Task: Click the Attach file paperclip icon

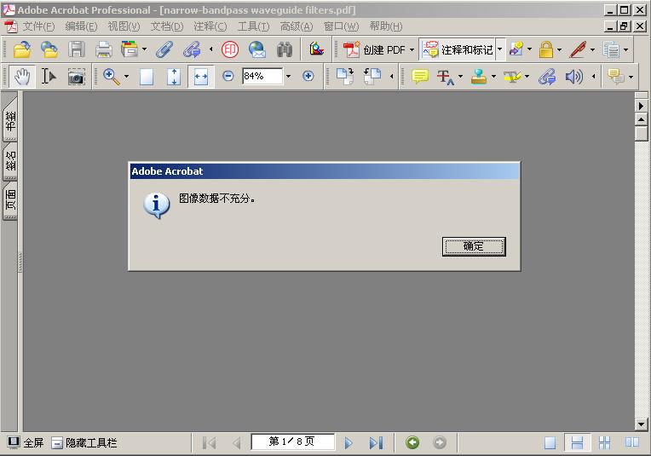Action: 164,49
